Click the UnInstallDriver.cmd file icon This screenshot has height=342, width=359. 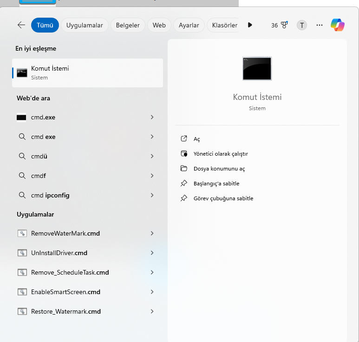click(x=22, y=253)
